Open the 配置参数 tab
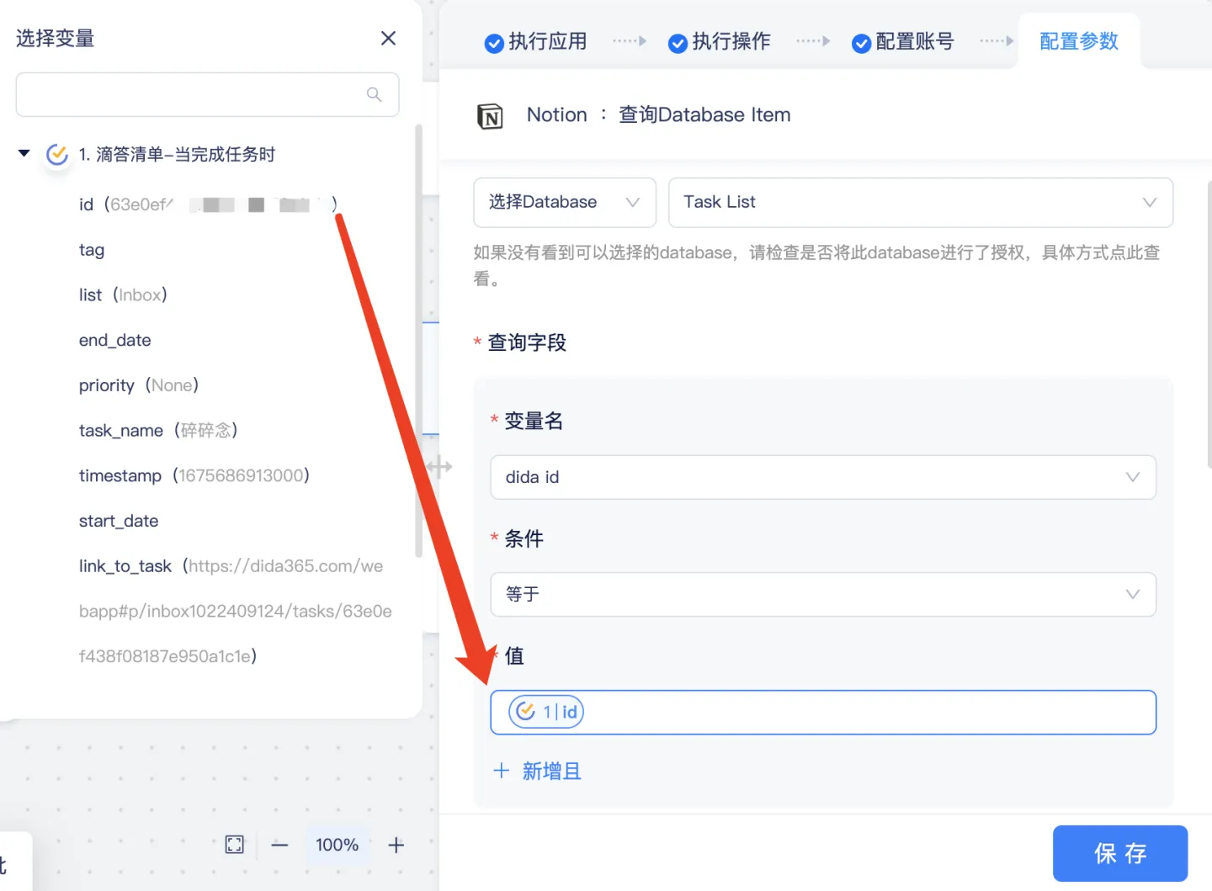 coord(1079,41)
